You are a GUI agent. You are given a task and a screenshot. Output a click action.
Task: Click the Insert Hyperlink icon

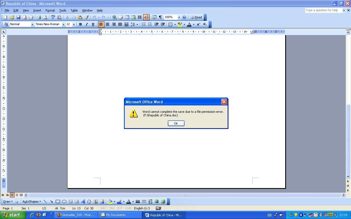(x=114, y=17)
